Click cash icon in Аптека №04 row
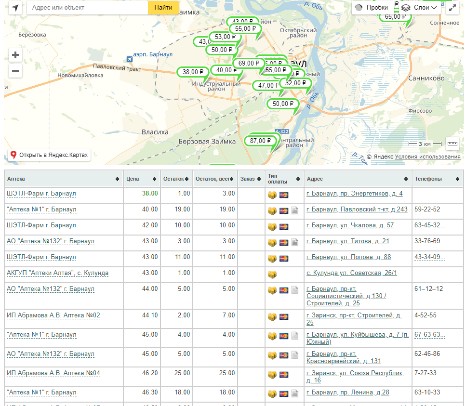Screen dimensions: 466x406 click(272, 375)
